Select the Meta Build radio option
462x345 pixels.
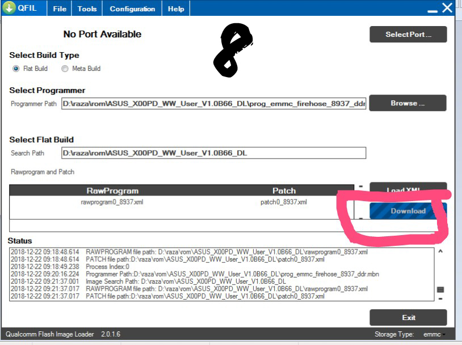tap(65, 69)
